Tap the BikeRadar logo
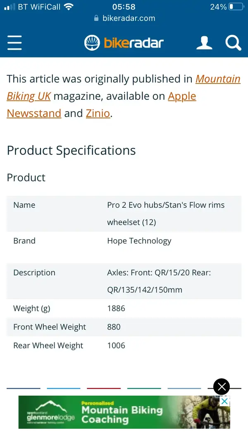 (x=124, y=43)
